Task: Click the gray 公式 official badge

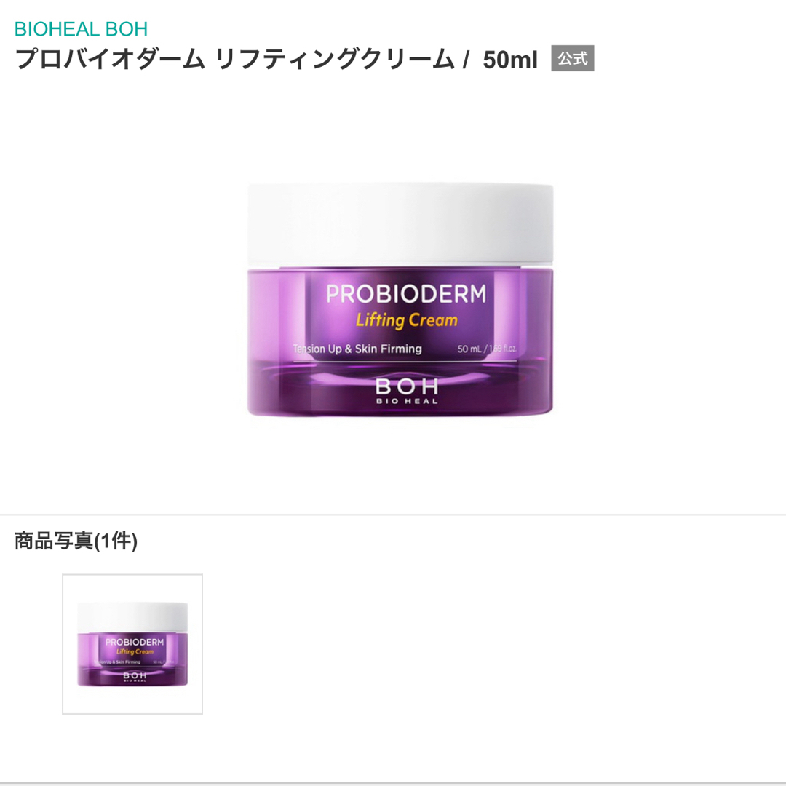Action: click(x=573, y=58)
